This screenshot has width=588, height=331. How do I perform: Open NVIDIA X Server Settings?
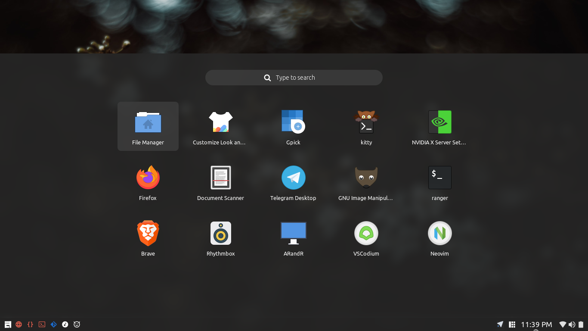click(x=439, y=126)
